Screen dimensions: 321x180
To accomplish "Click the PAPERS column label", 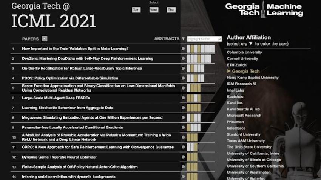I will [30, 39].
